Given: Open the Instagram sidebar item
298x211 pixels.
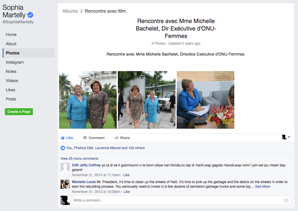Looking at the screenshot, I should point(15,62).
